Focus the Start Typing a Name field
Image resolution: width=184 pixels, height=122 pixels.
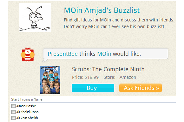[x=93, y=99]
